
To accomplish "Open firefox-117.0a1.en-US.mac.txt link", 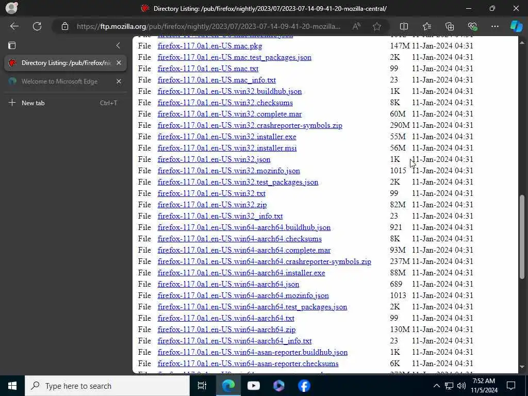I will coord(208,69).
